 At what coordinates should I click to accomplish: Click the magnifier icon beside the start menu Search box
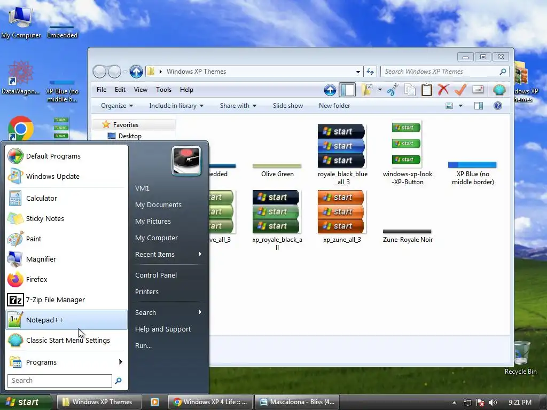118,381
